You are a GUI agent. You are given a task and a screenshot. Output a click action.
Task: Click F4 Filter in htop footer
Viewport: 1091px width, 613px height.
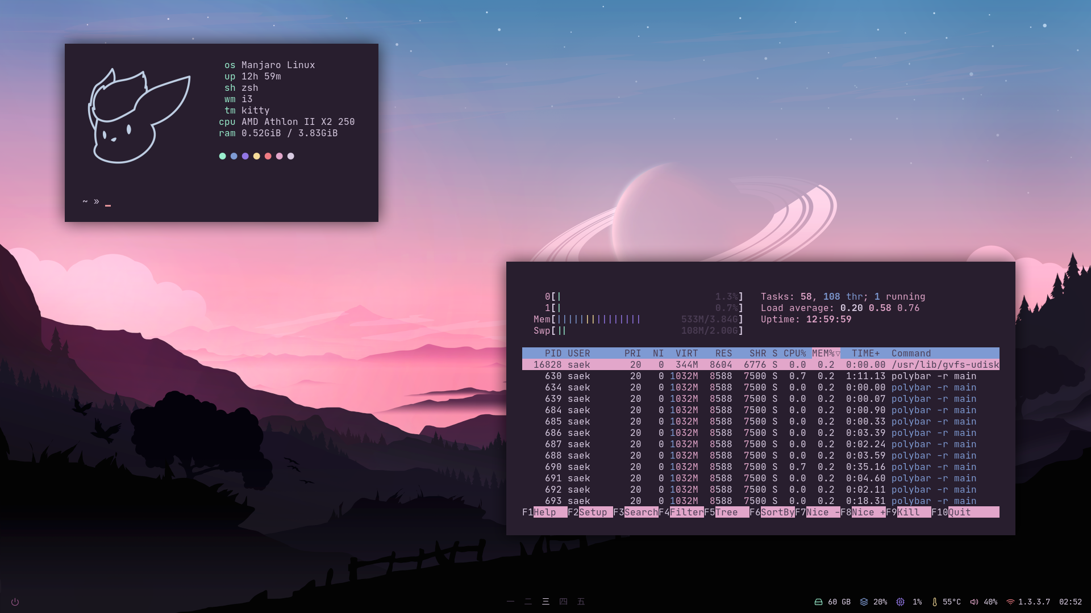pyautogui.click(x=681, y=513)
